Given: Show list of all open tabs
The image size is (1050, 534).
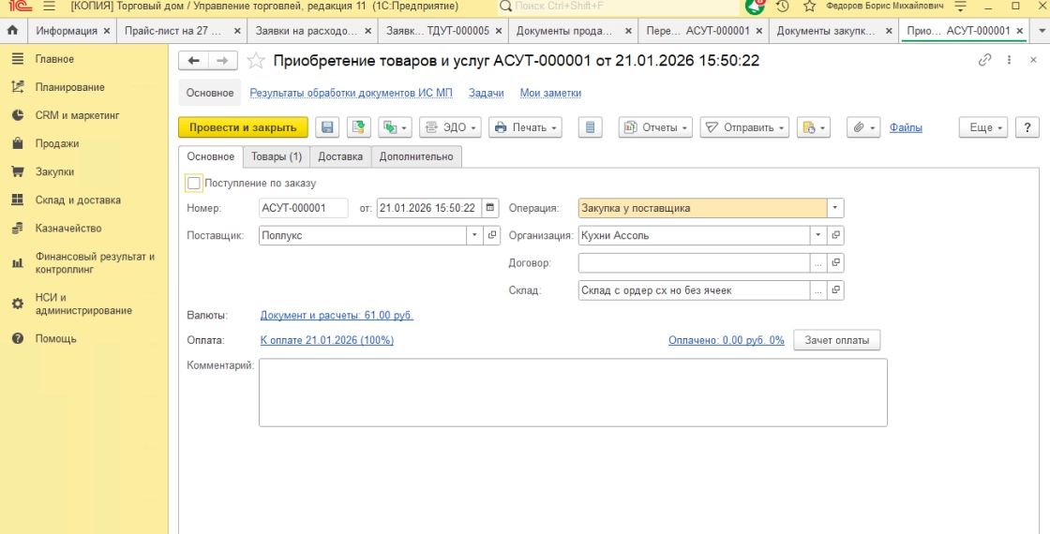Looking at the screenshot, I should (1040, 31).
